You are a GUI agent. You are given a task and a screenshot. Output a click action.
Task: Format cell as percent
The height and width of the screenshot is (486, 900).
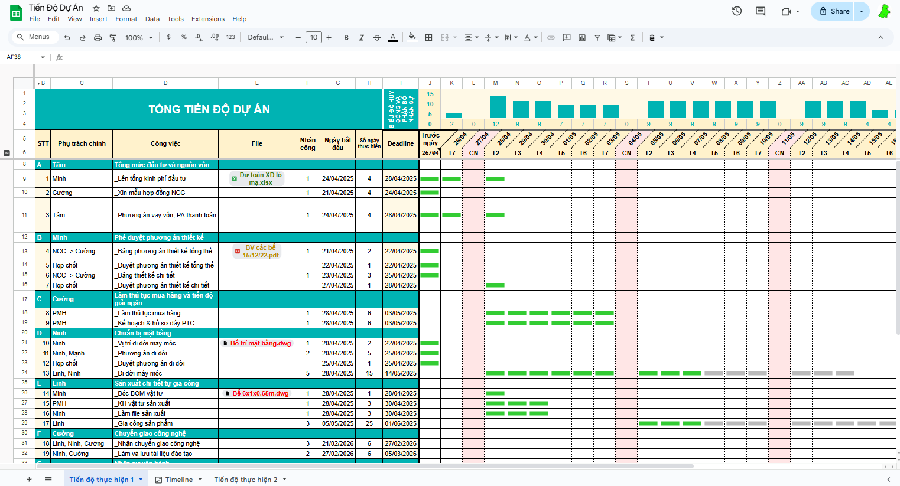[x=184, y=37]
